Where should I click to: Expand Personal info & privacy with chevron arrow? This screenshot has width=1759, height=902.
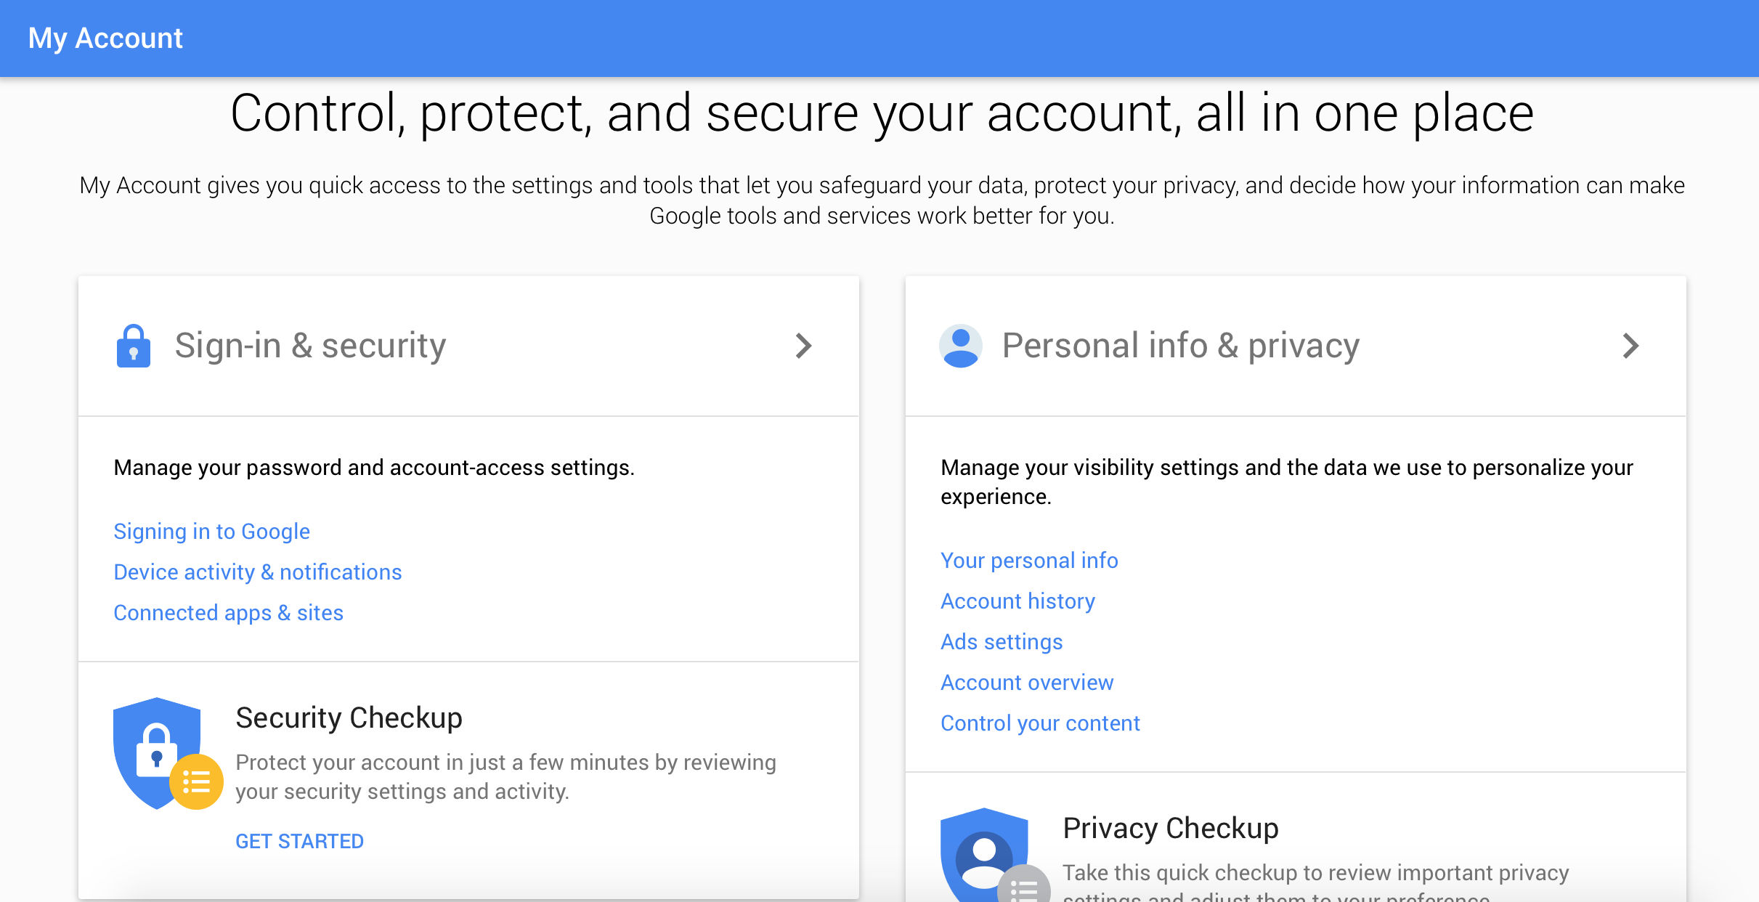tap(1630, 346)
